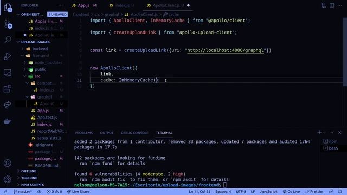This screenshot has height=195, width=347.
Task: Open the Search view icon
Action: 8,40
